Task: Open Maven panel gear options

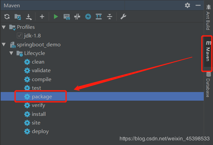Action: (x=187, y=5)
